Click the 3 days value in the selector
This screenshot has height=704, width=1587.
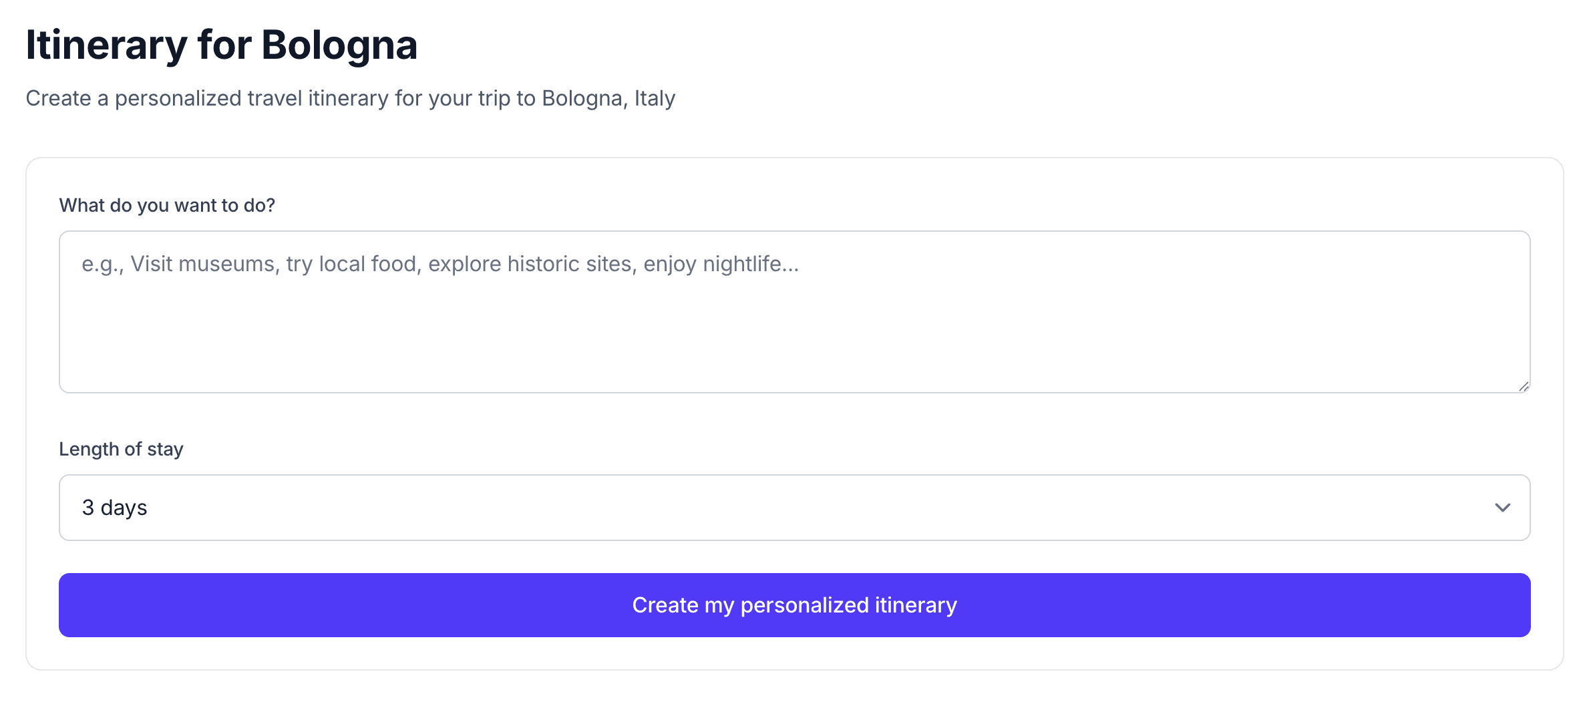(x=114, y=508)
